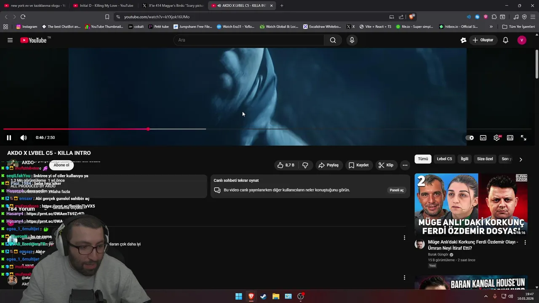Pause the video playback
Screen dimensions: 539x303
pyautogui.click(x=9, y=138)
